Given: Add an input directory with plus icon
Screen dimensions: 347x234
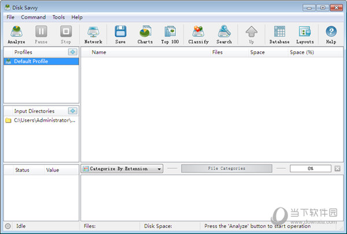Looking at the screenshot, I should point(73,111).
